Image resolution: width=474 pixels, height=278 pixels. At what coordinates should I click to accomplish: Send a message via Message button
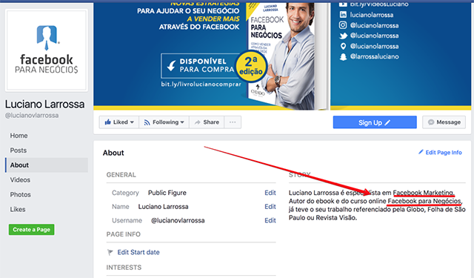click(x=444, y=122)
